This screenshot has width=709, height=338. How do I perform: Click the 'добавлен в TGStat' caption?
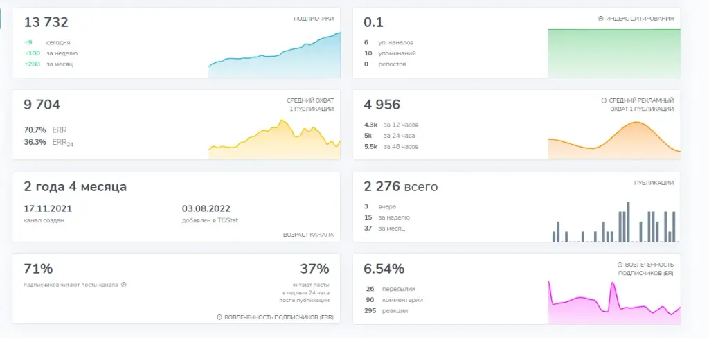[210, 221]
